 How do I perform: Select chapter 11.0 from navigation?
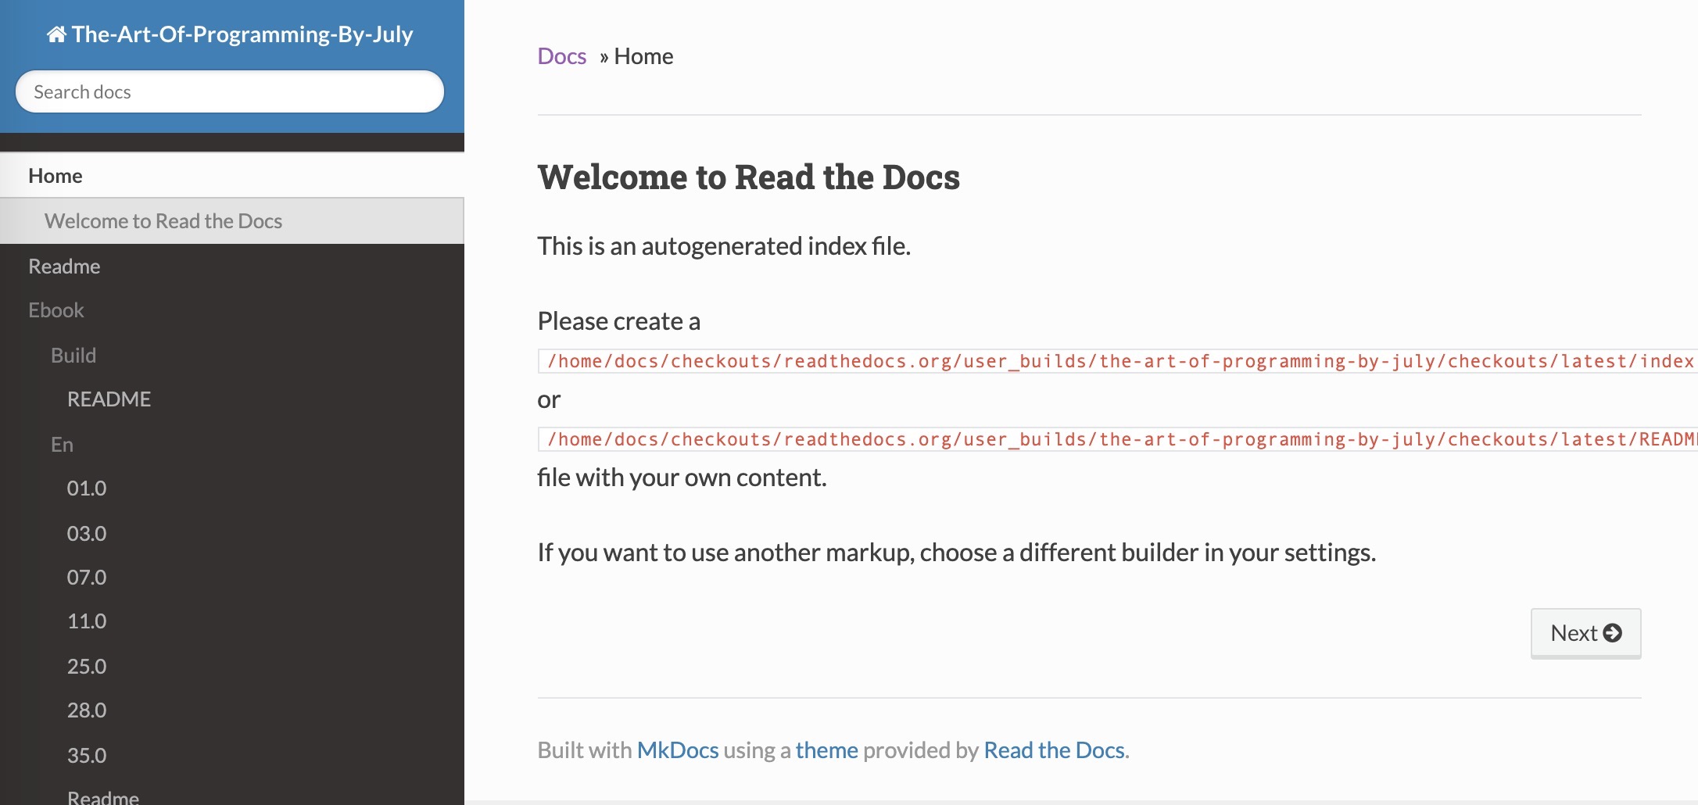(87, 621)
